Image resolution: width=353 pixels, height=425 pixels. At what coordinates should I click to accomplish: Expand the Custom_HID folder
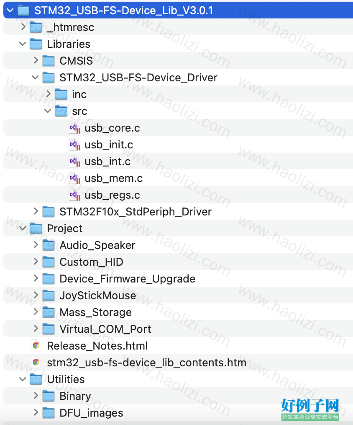coord(36,262)
